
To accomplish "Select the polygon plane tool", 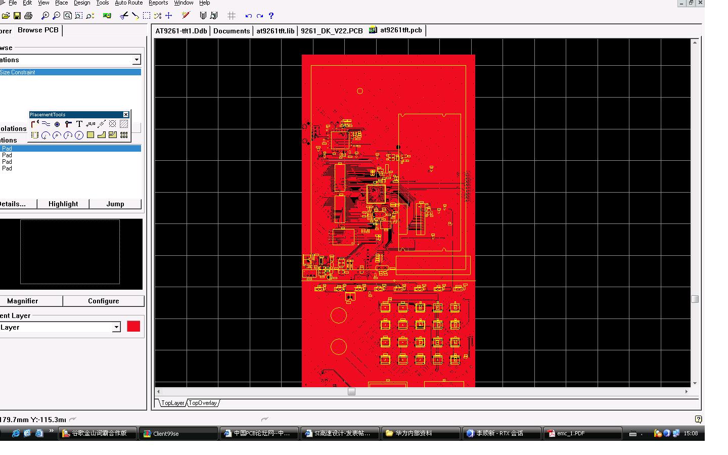I will (x=102, y=135).
